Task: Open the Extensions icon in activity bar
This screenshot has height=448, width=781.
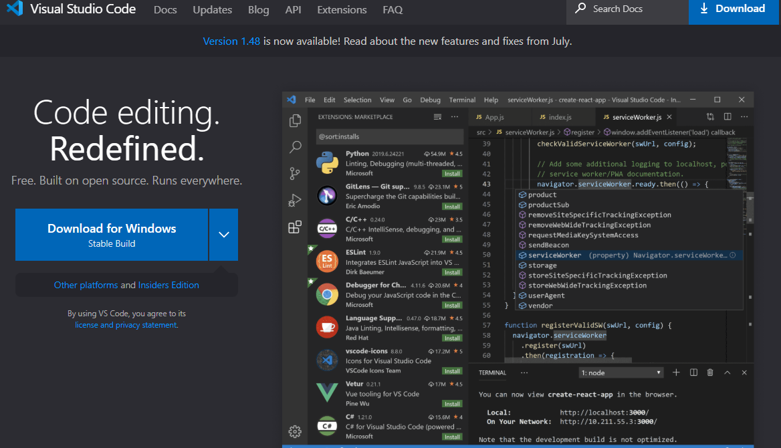Action: coord(295,227)
